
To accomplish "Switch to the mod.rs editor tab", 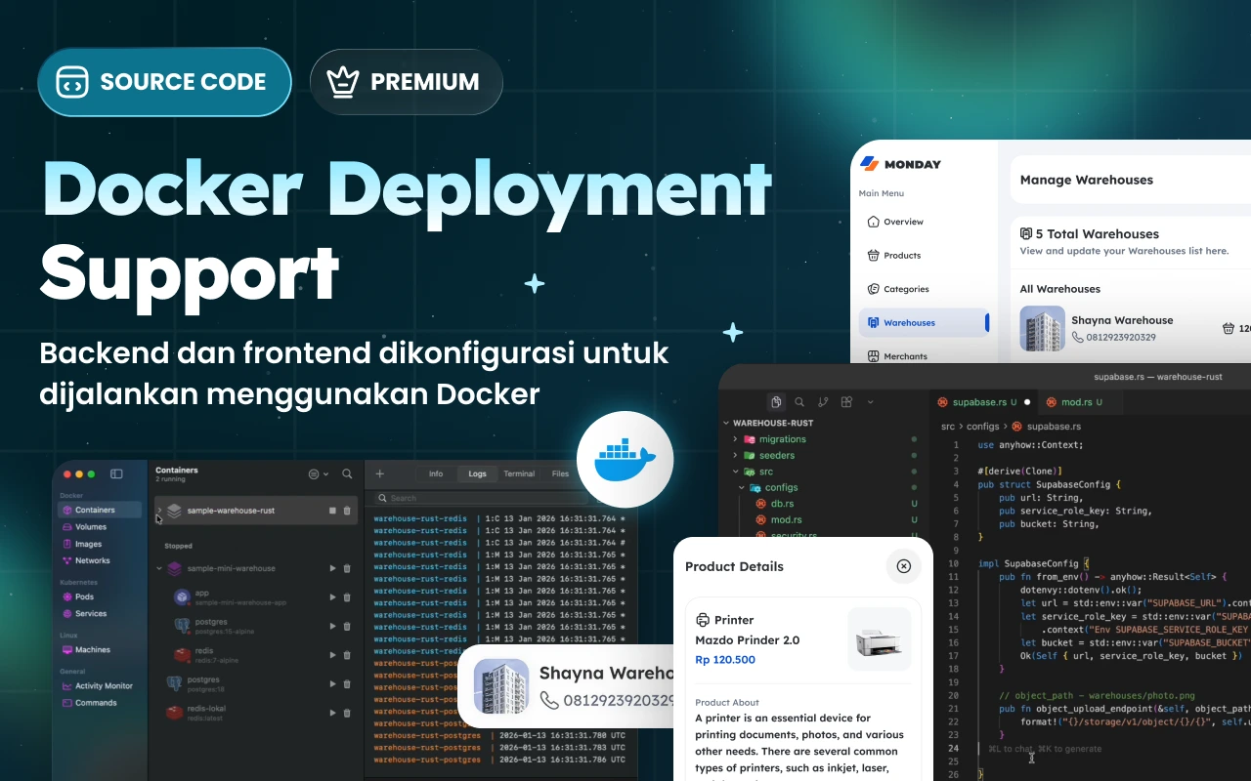I will [x=1075, y=402].
